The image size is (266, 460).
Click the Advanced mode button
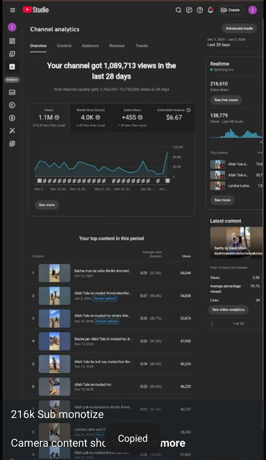(x=239, y=28)
